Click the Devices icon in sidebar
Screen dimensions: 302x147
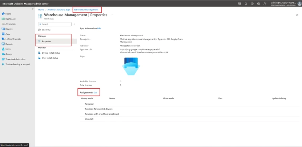click(3, 29)
